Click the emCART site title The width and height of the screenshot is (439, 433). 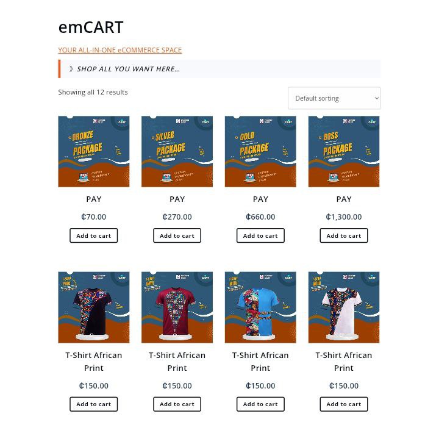91,27
